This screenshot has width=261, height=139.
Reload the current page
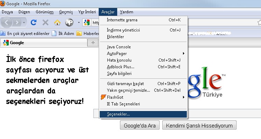[x=34, y=22]
